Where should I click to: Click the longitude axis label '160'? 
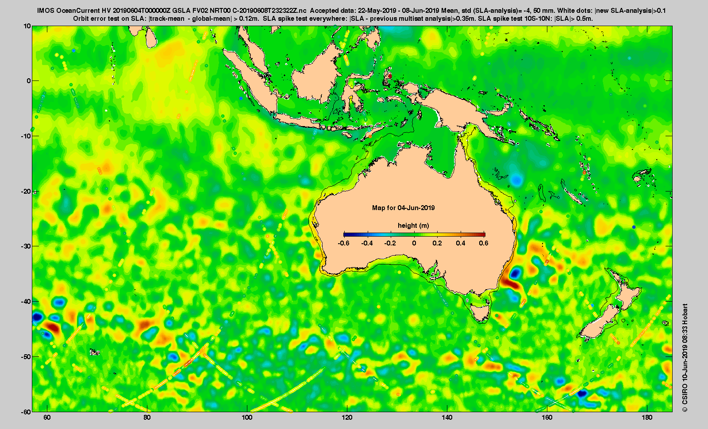(x=547, y=418)
